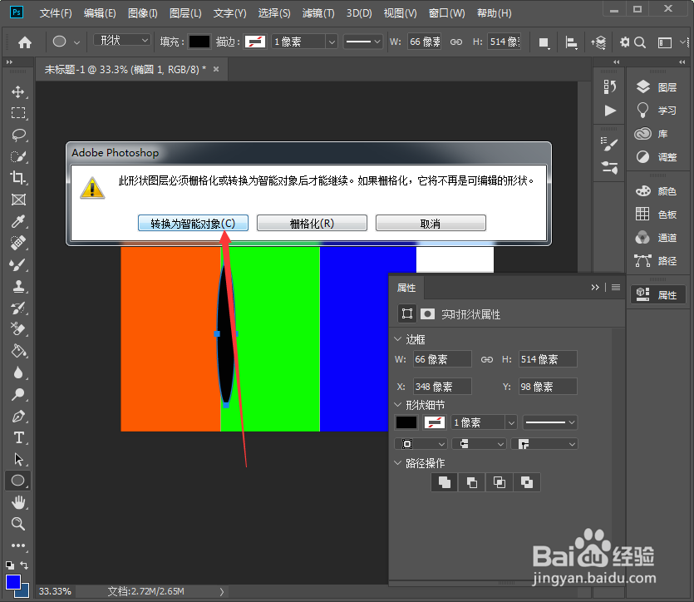Enable mask mode next to 实时形状属性
This screenshot has width=694, height=602.
pos(426,313)
